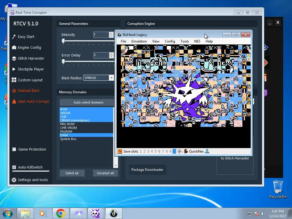Click the blue user icon beside QuickNes
The width and height of the screenshot is (292, 219).
(207, 151)
